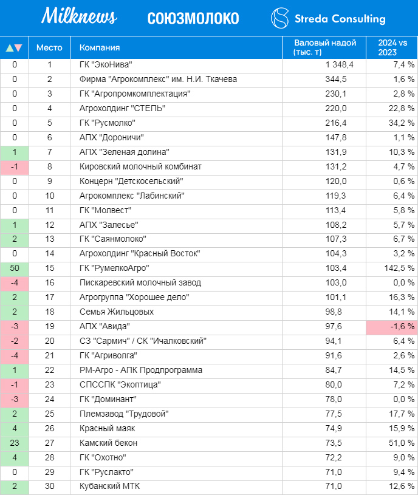Click the Streda Consulting S emblem
Image resolution: width=418 pixels, height=495 pixels.
[x=279, y=18]
